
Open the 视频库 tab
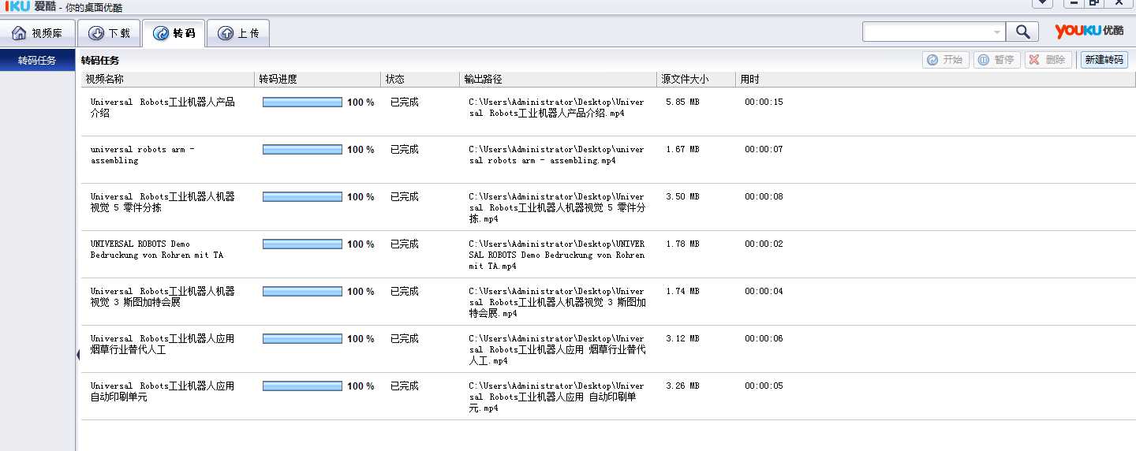(x=38, y=33)
